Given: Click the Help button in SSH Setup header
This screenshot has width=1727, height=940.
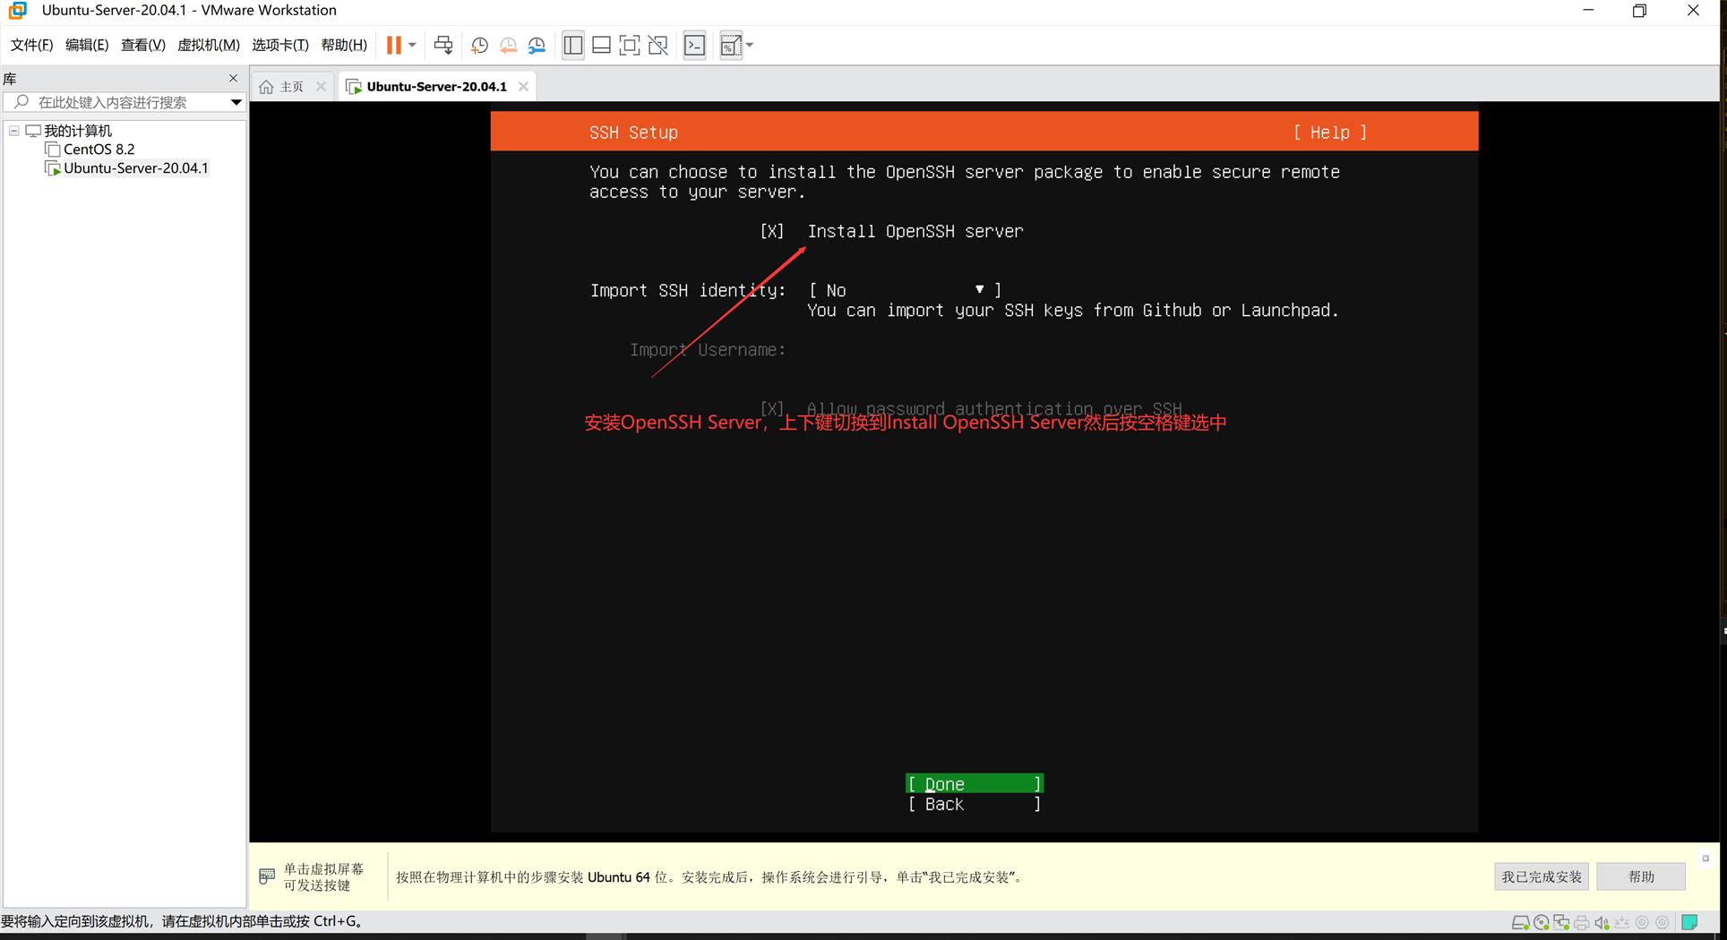Looking at the screenshot, I should pyautogui.click(x=1330, y=132).
